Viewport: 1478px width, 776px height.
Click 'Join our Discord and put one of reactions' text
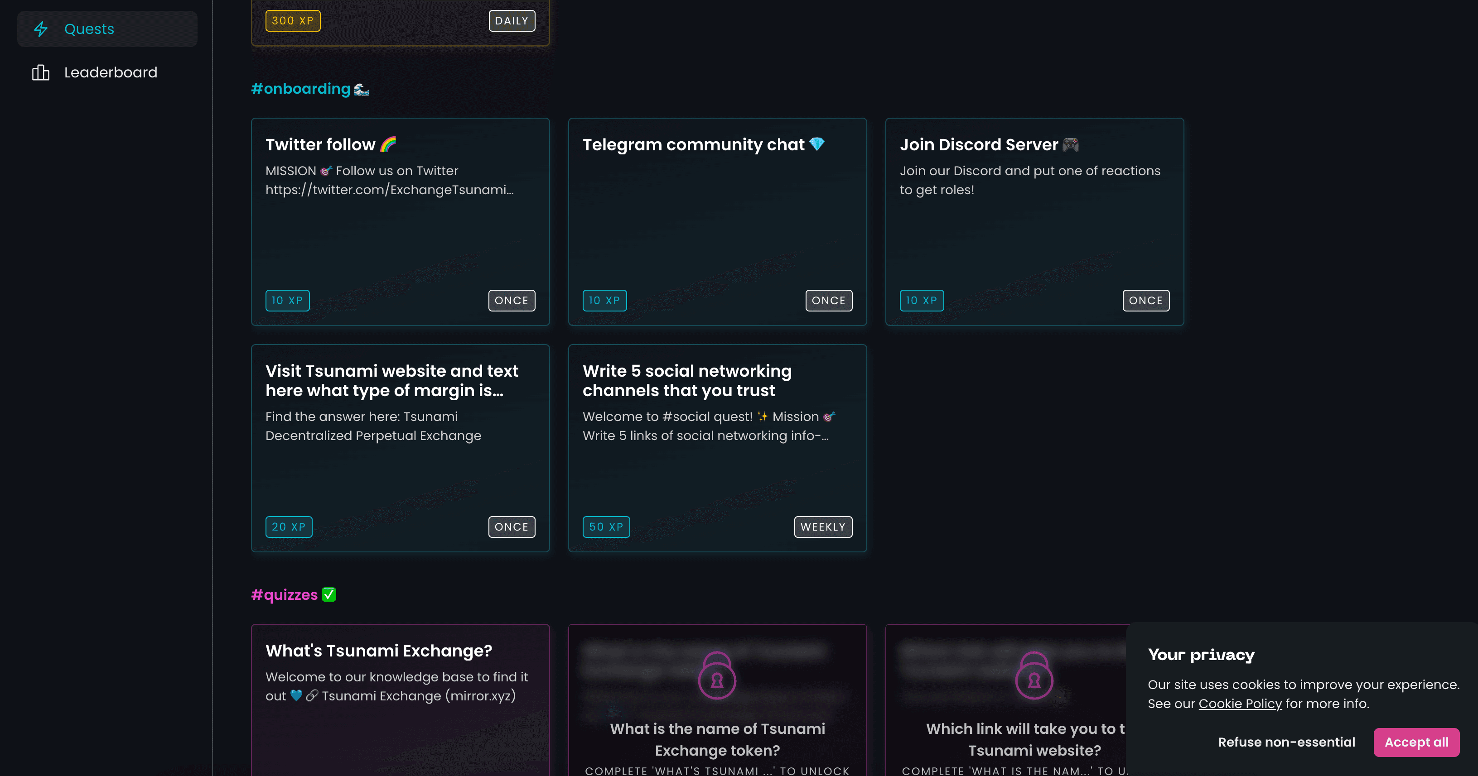1030,171
